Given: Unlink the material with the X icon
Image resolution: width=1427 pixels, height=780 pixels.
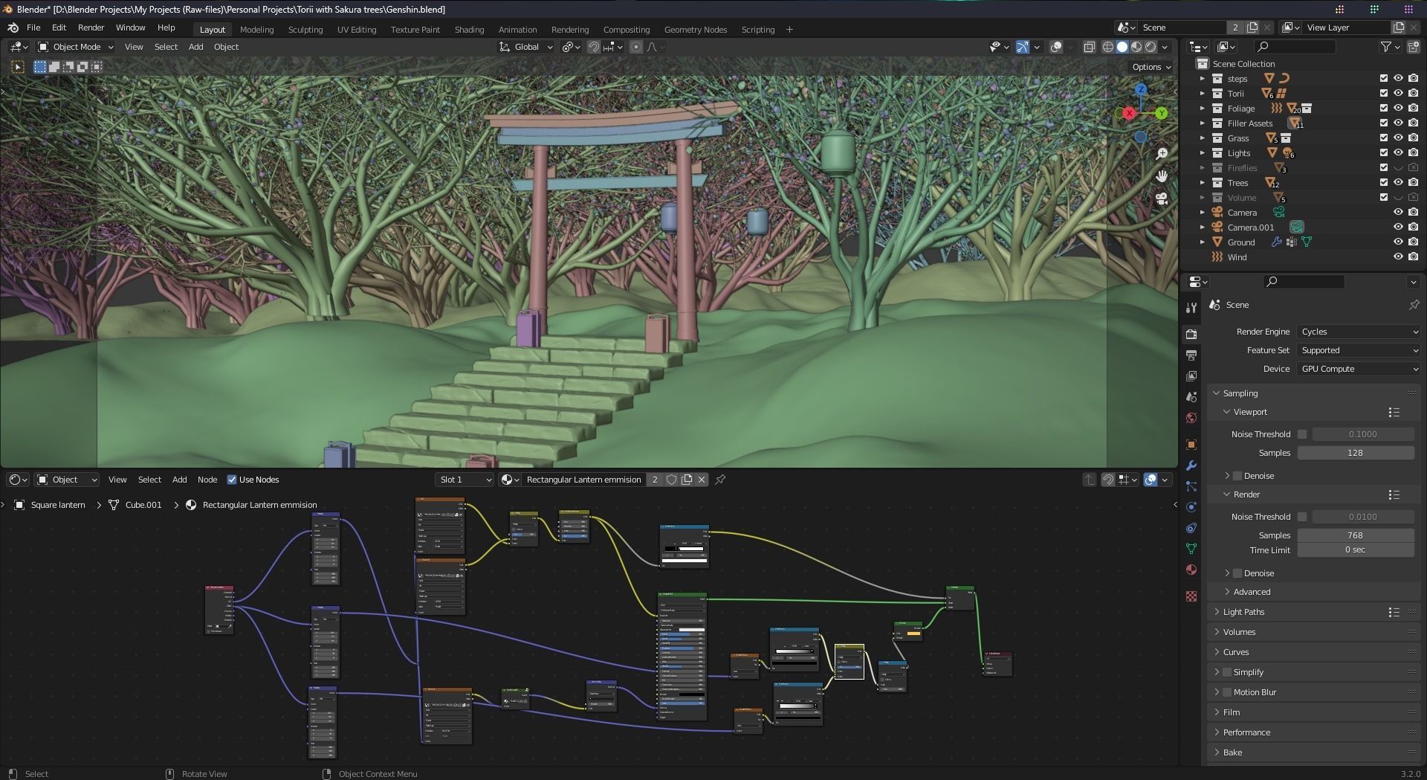Looking at the screenshot, I should point(701,480).
